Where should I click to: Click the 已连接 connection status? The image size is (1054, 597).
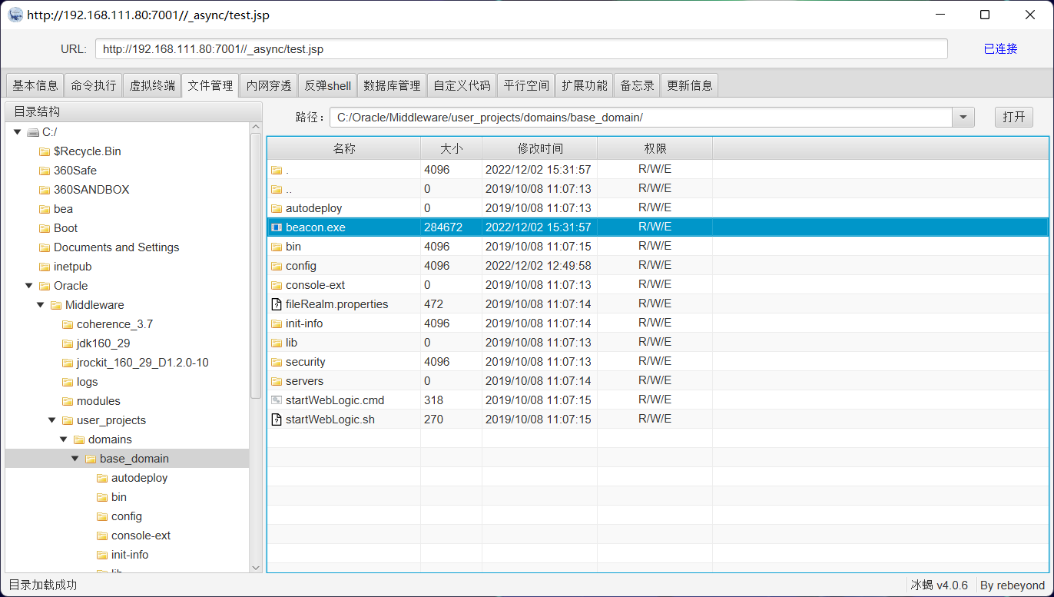1000,48
